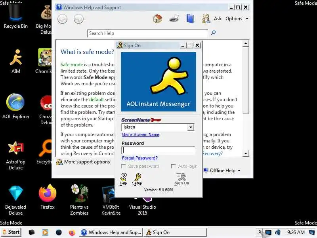Click the Help icon in the Sign On window
317x238 pixels.
(x=123, y=179)
